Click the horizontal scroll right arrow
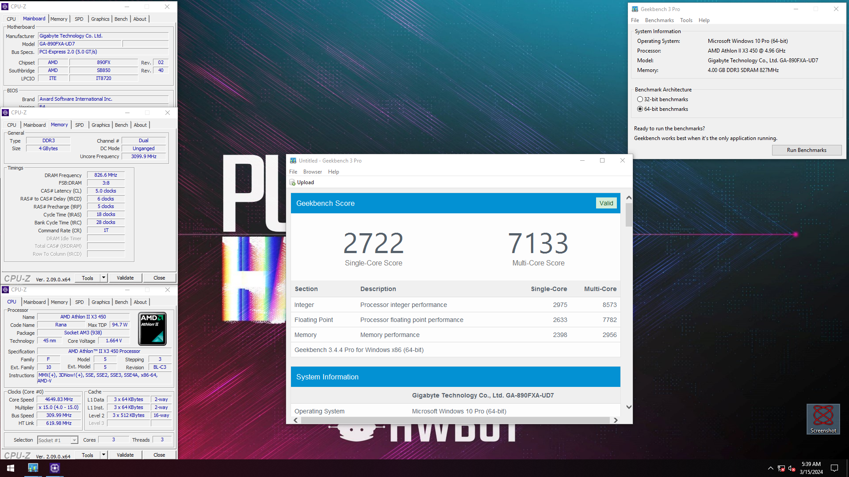 coord(616,420)
